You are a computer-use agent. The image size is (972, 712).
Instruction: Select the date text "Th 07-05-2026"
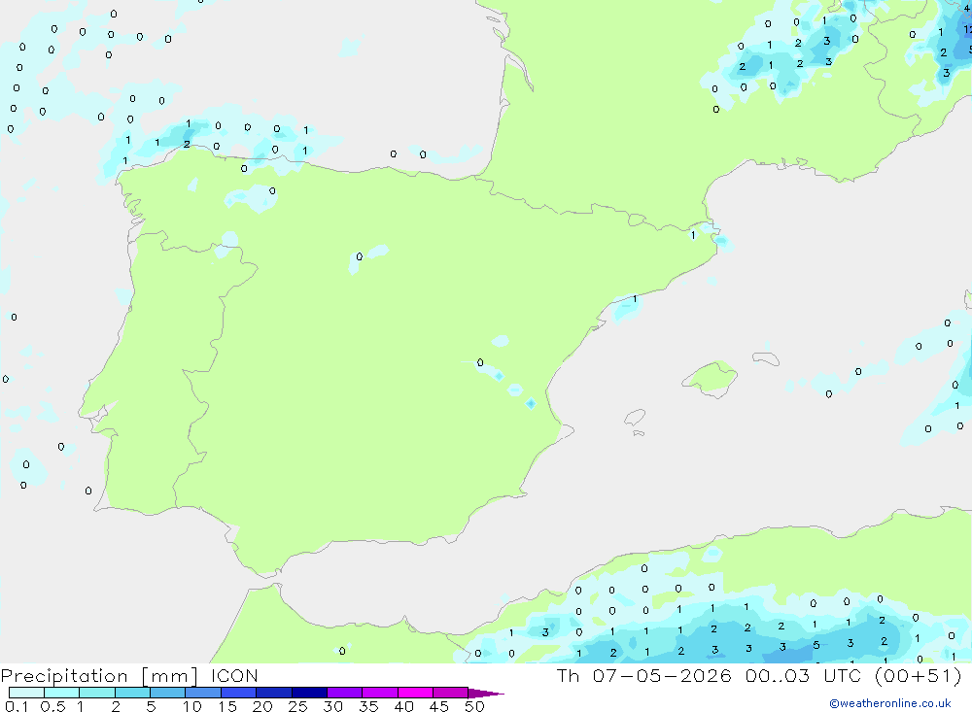click(x=644, y=675)
